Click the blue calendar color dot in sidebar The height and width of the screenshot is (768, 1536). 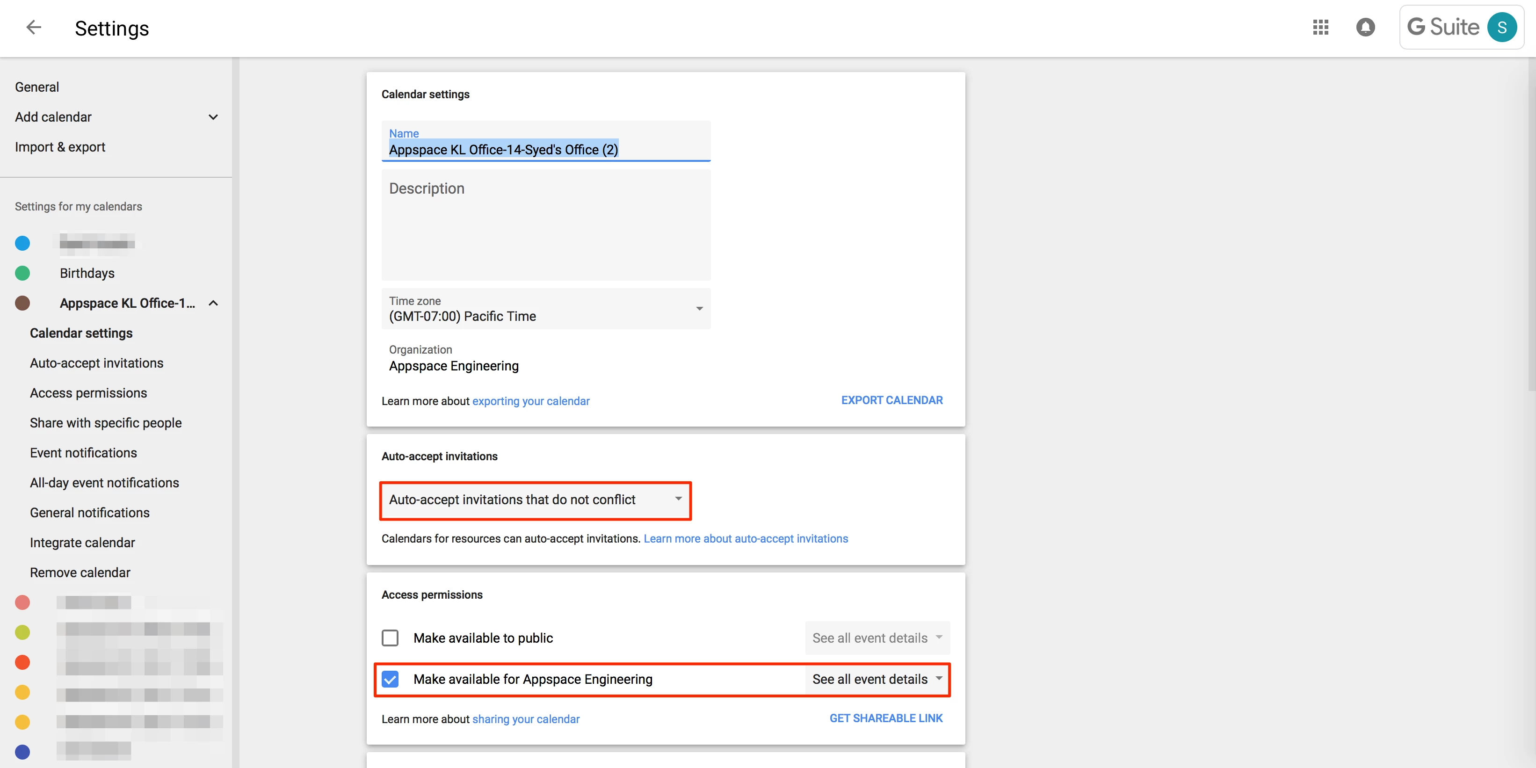pyautogui.click(x=22, y=243)
